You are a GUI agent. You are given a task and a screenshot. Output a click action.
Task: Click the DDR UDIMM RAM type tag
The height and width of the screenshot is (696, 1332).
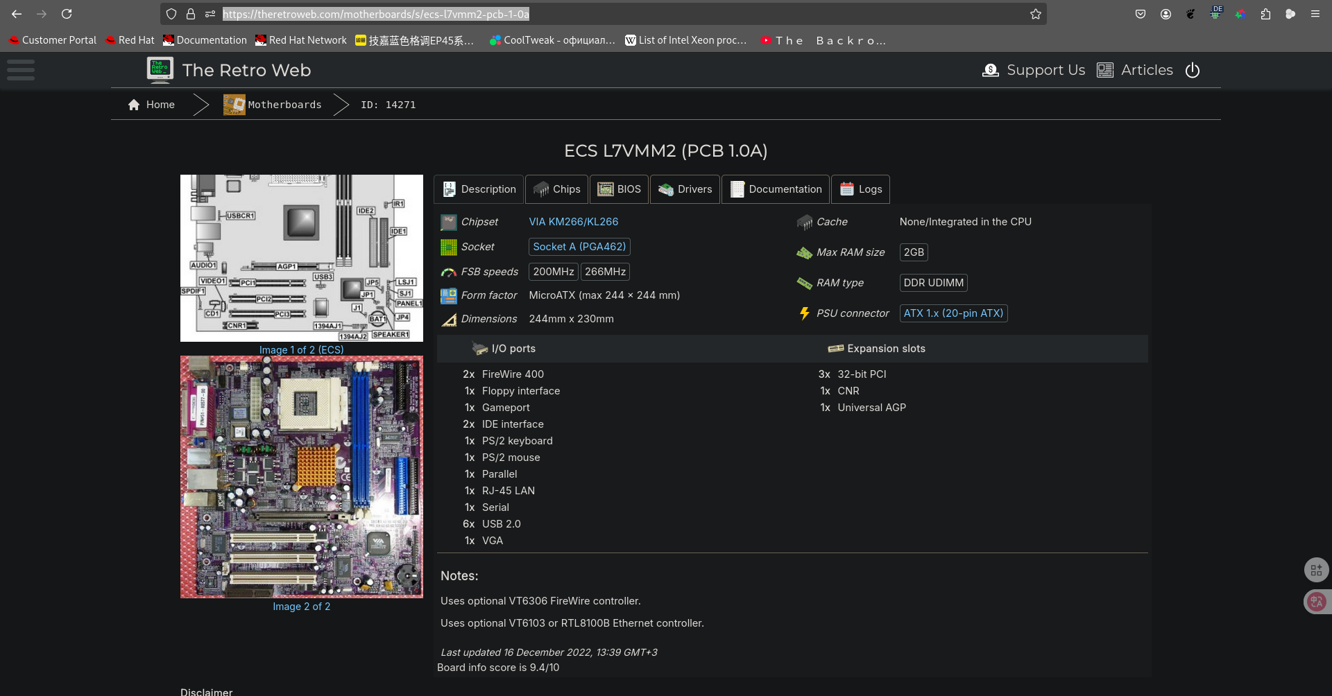(x=934, y=283)
